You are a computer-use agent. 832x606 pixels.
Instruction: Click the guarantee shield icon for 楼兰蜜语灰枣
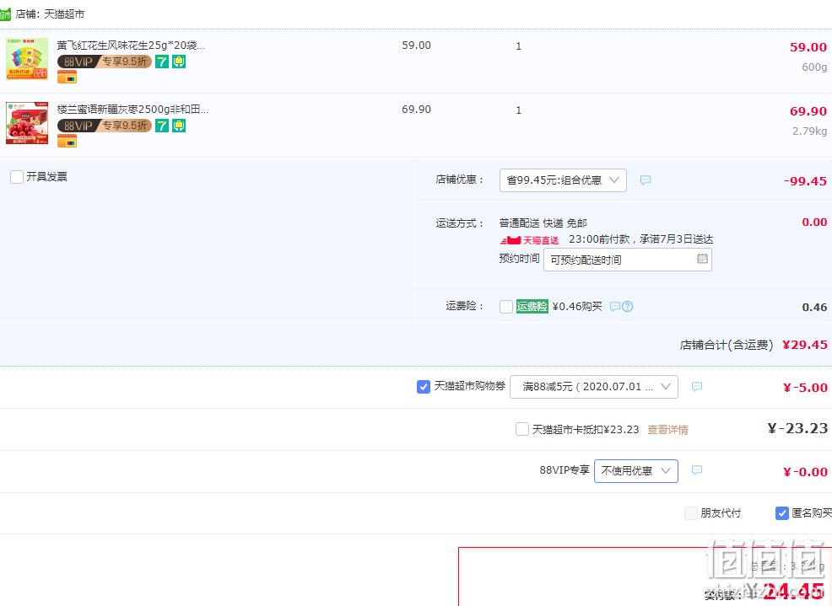tap(179, 126)
